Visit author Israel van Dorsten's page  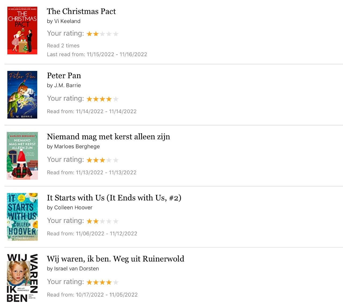tap(77, 268)
